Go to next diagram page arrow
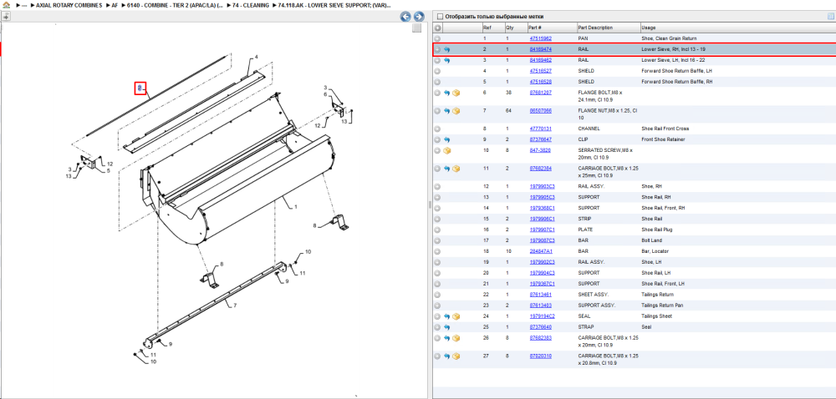Screen dimensions: 836x399 click(x=419, y=17)
